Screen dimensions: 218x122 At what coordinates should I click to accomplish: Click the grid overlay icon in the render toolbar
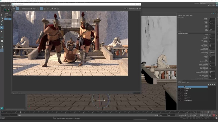pos(44,9)
